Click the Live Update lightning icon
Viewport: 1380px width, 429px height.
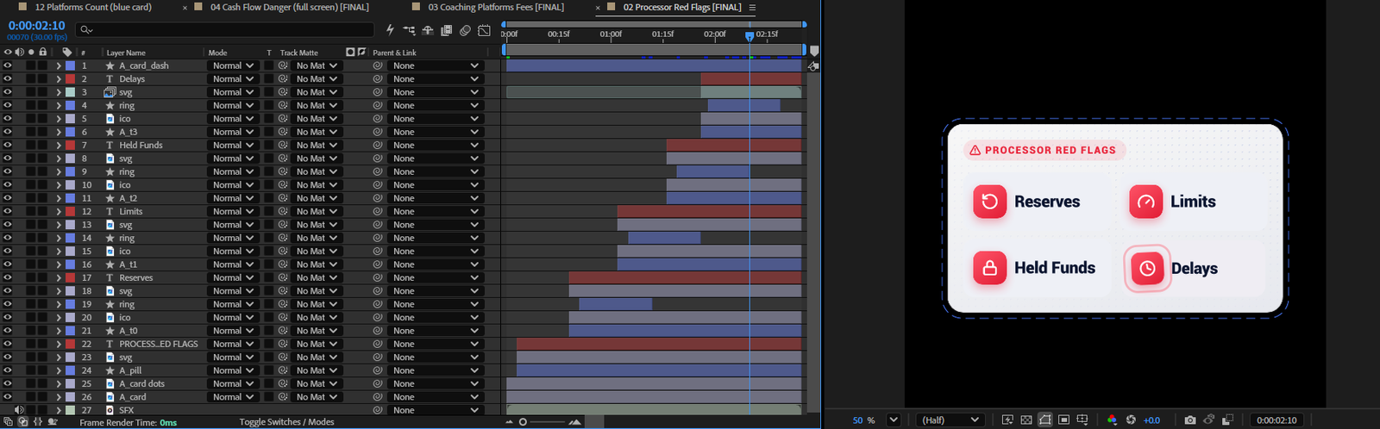pyautogui.click(x=390, y=30)
